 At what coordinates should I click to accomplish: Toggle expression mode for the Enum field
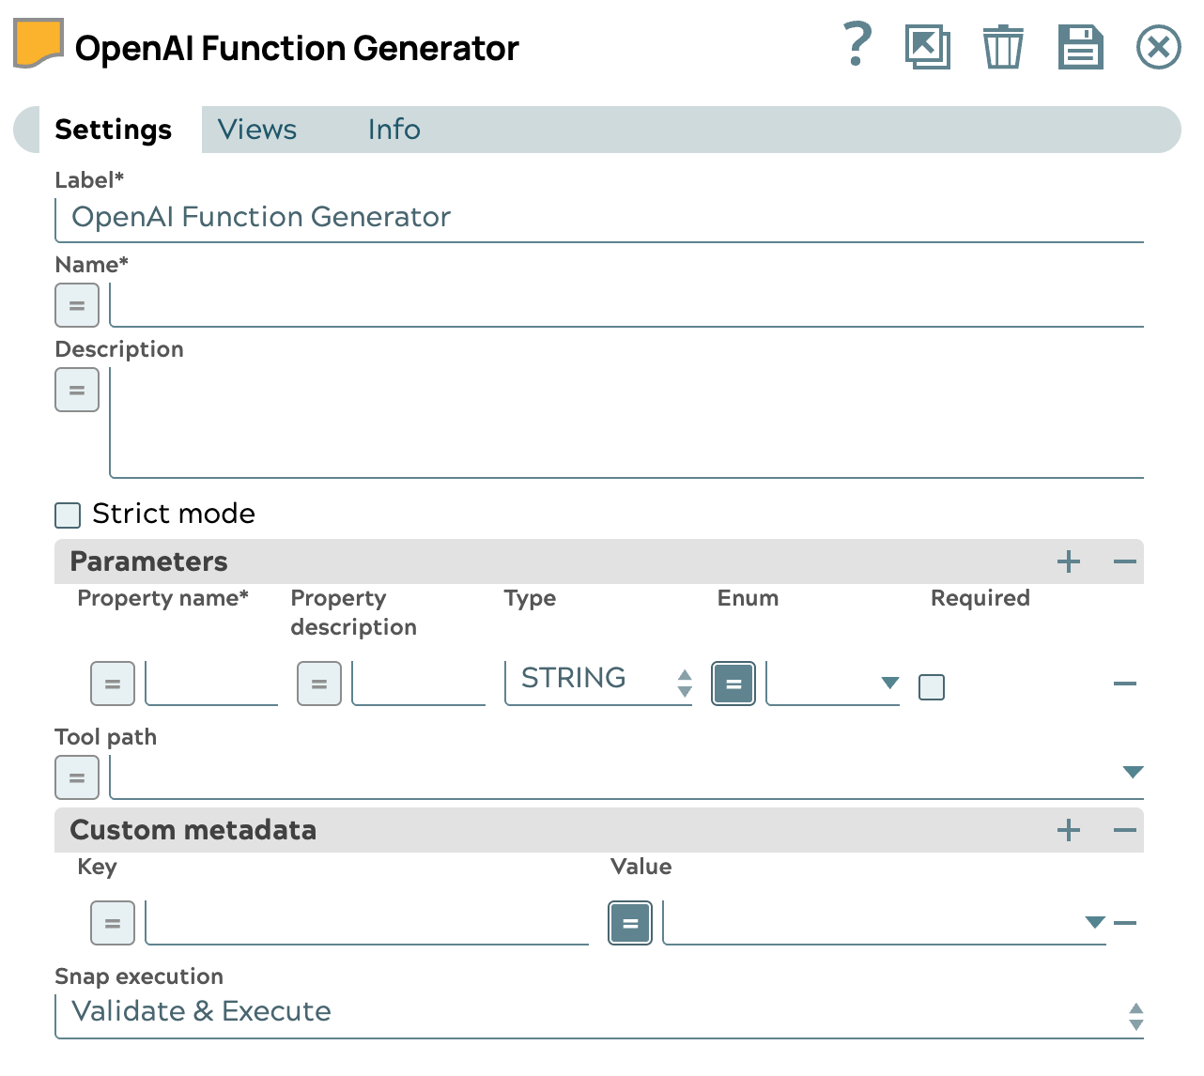[733, 684]
